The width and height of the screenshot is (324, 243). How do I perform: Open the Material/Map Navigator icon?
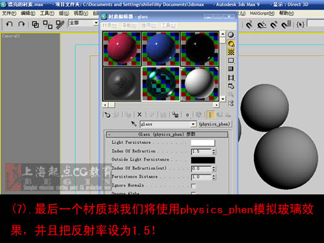231,103
